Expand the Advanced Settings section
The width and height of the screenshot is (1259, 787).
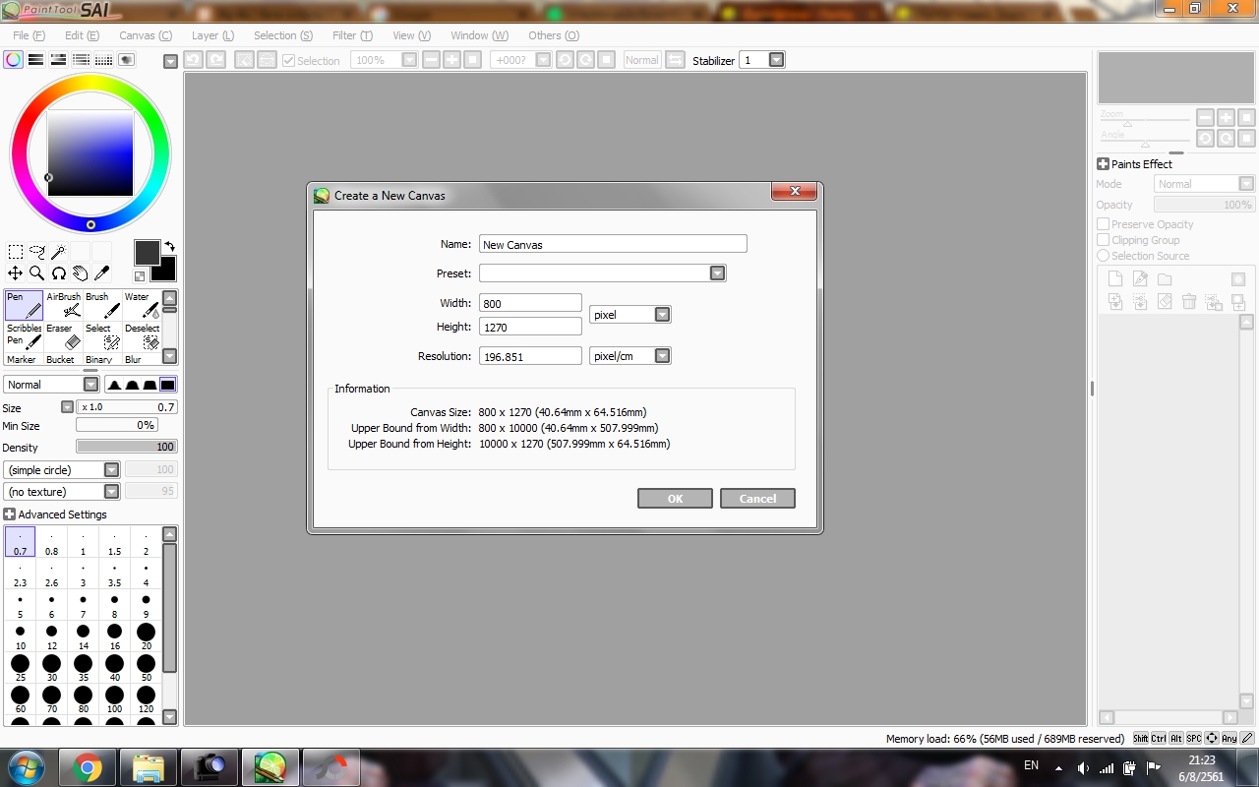tap(10, 515)
